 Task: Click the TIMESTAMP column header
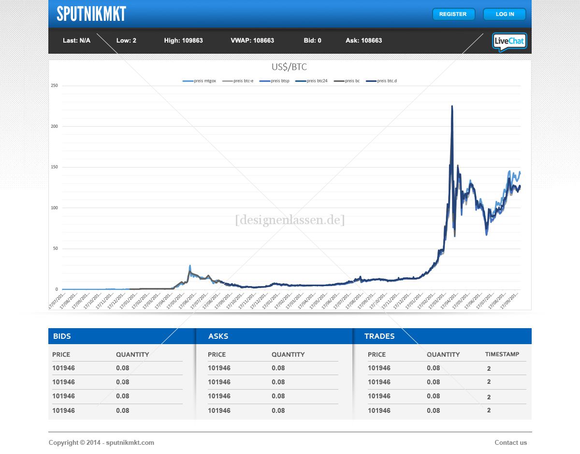502,354
